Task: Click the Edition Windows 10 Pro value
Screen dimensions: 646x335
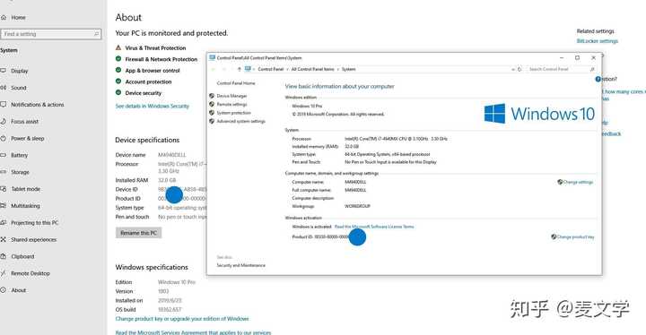Action: (x=177, y=282)
